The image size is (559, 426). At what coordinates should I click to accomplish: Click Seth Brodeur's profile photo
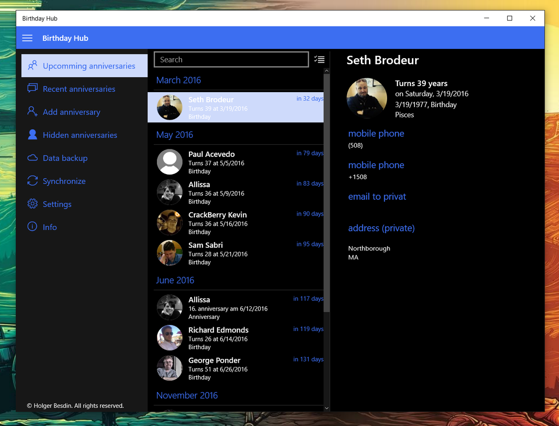pyautogui.click(x=367, y=98)
